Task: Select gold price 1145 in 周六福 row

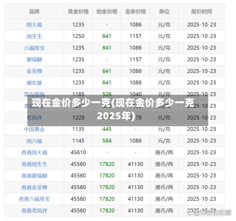Action: (78, 141)
